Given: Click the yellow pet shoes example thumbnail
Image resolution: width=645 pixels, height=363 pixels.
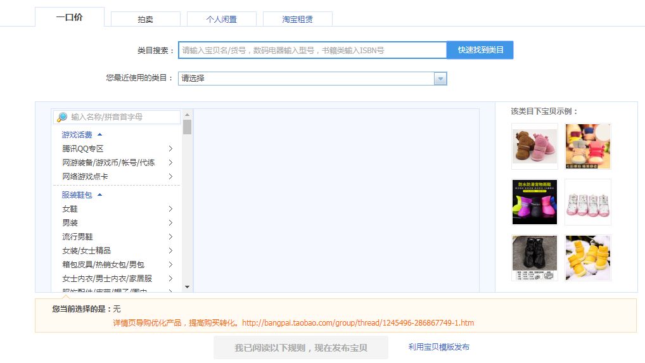Looking at the screenshot, I should pos(588,258).
